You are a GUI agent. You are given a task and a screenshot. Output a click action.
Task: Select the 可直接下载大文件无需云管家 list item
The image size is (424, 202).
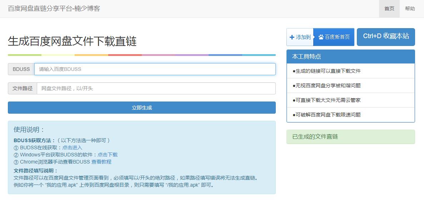pos(351,100)
